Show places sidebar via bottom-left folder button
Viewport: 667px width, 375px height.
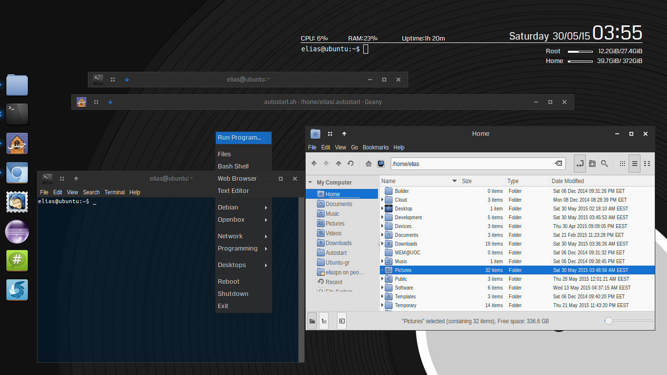tap(312, 321)
